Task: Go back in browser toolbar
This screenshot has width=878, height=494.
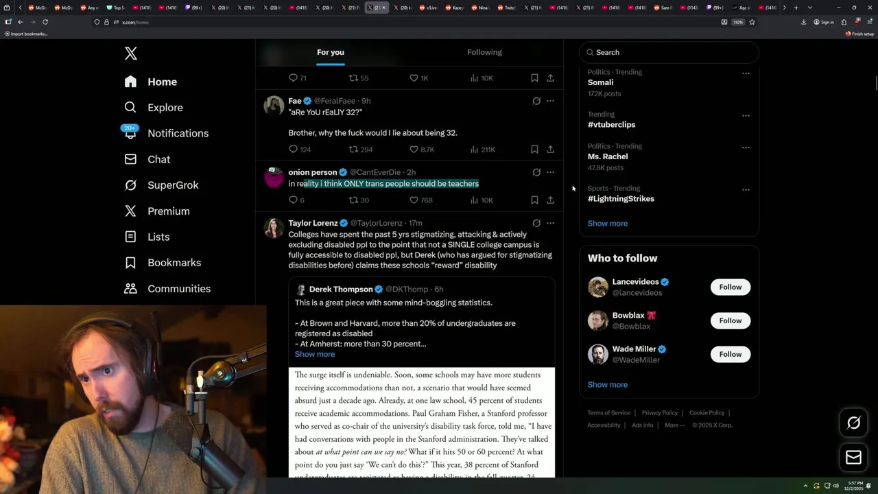Action: (x=21, y=22)
